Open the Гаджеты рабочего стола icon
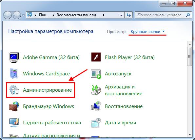 coord(14,123)
